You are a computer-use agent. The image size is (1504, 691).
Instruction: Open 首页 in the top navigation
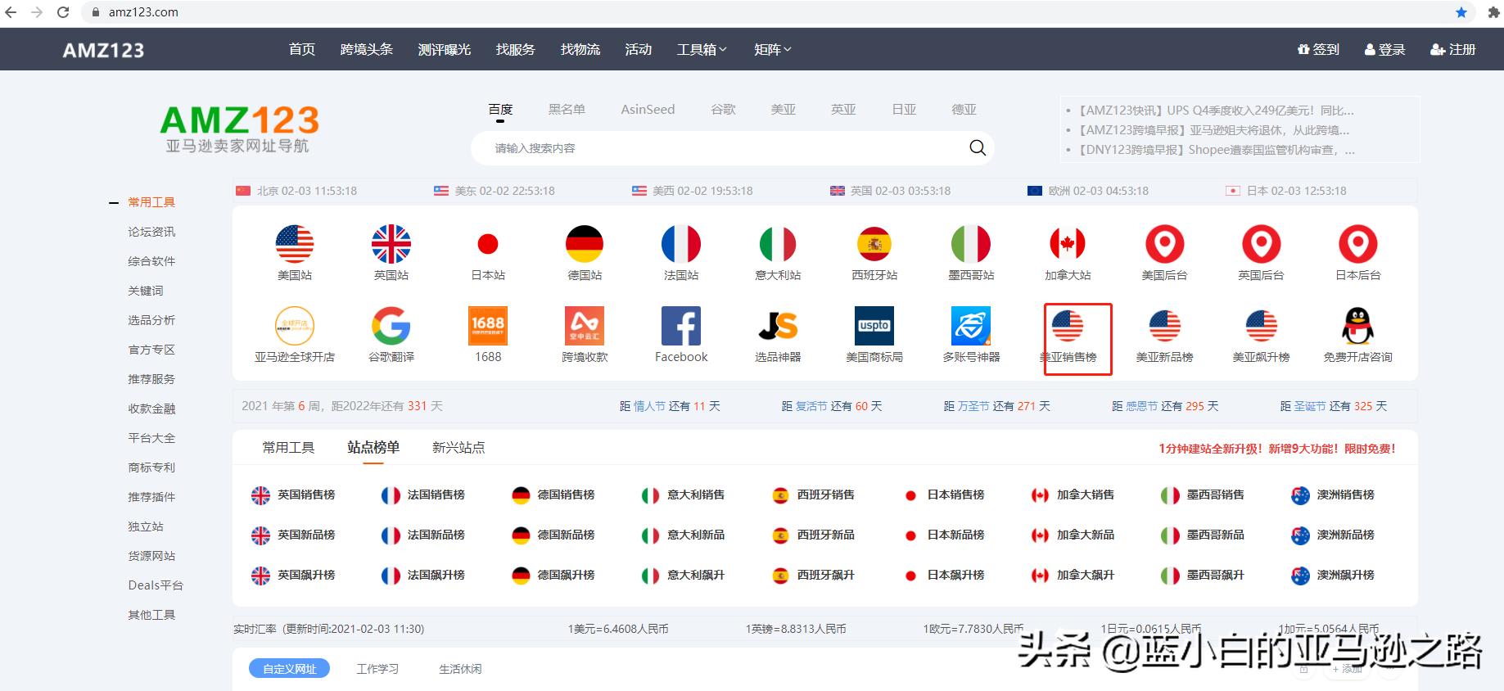302,49
